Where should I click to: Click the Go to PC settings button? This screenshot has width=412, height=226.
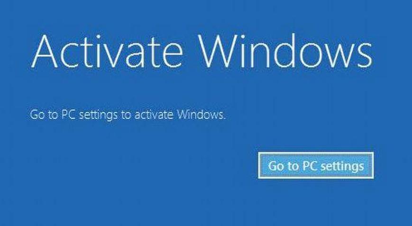pyautogui.click(x=316, y=165)
